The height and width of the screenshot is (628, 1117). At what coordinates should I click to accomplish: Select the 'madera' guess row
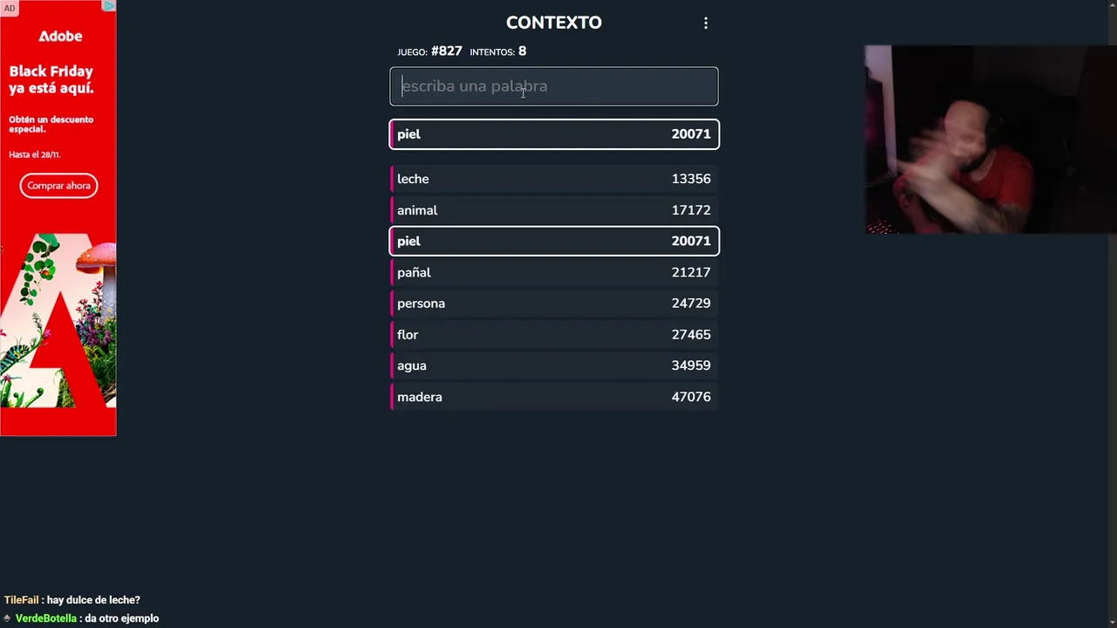554,397
